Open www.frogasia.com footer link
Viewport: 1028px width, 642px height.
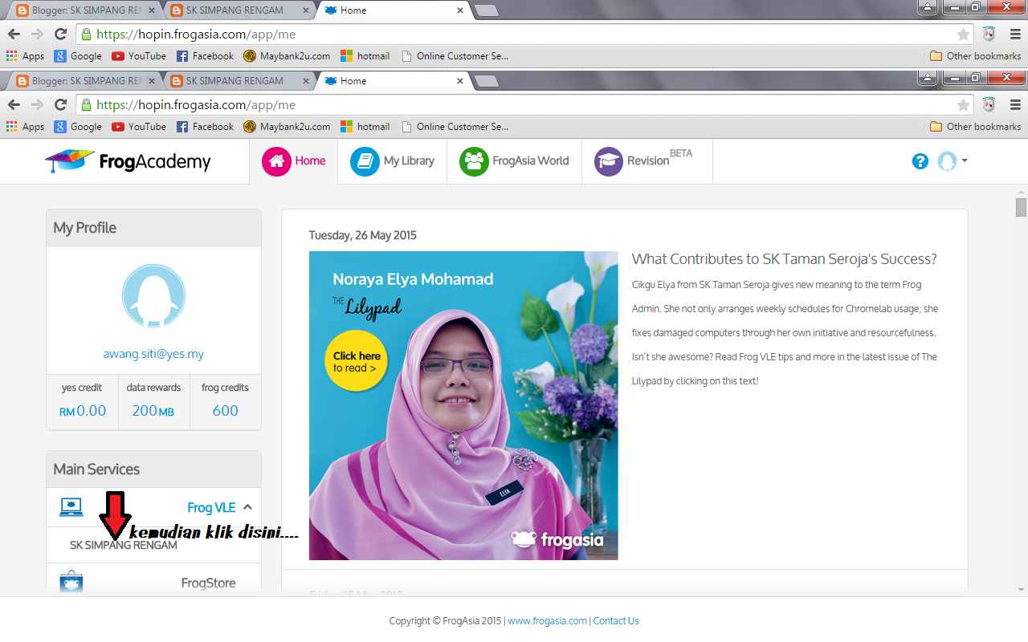(547, 621)
